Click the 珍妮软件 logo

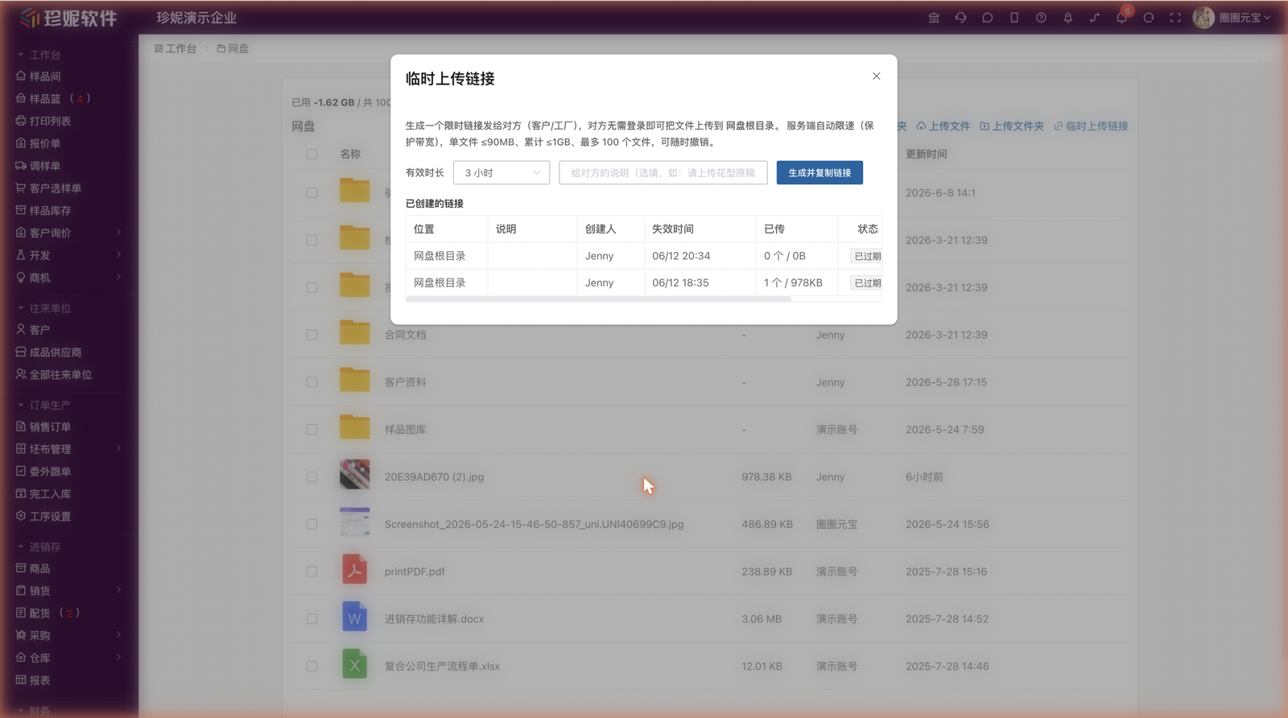68,18
